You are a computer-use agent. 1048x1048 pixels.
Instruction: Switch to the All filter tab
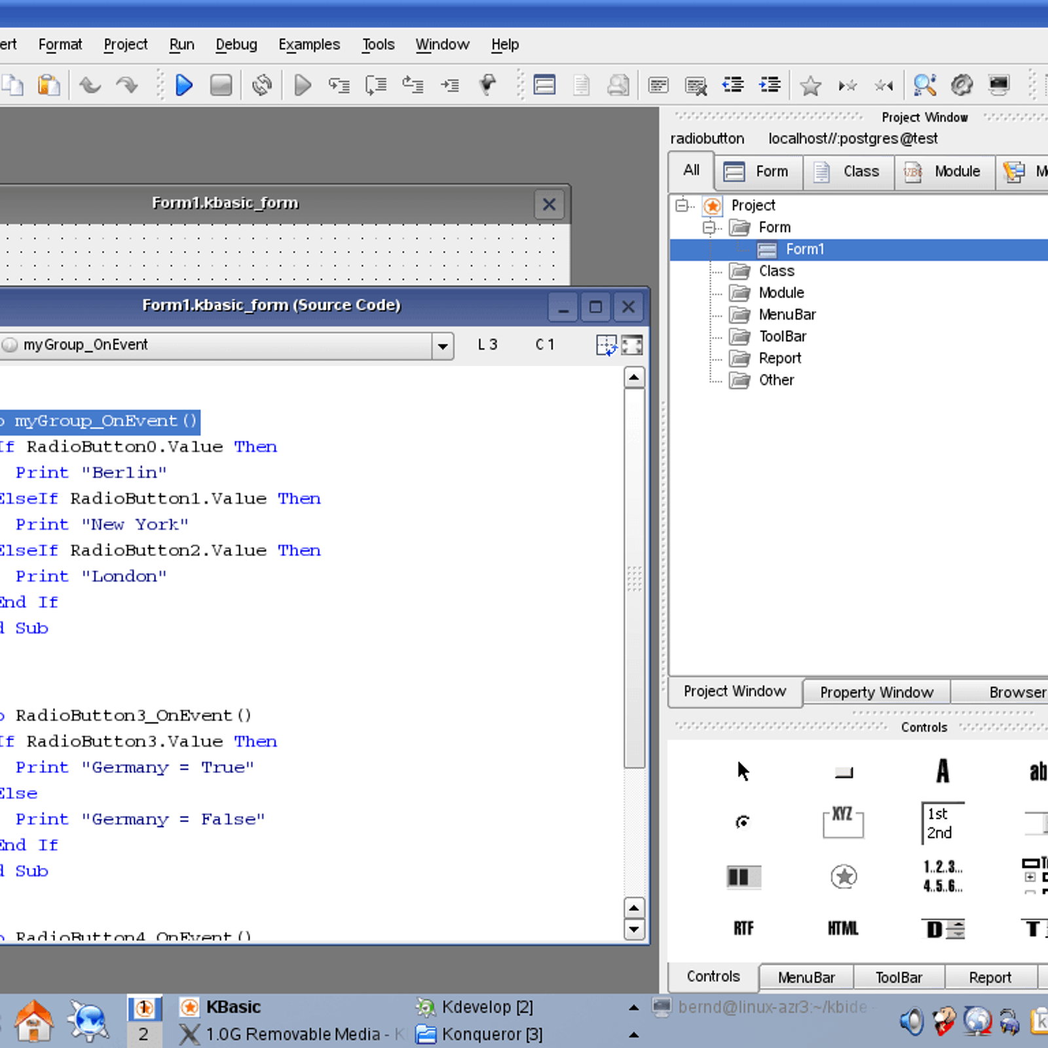tap(691, 170)
